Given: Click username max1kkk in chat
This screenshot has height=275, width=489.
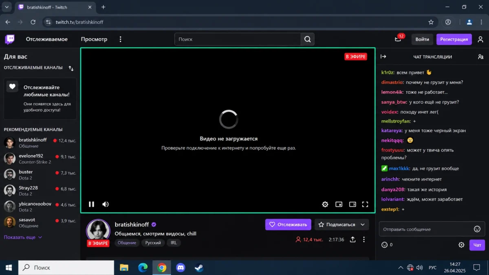Looking at the screenshot, I should [x=399, y=168].
